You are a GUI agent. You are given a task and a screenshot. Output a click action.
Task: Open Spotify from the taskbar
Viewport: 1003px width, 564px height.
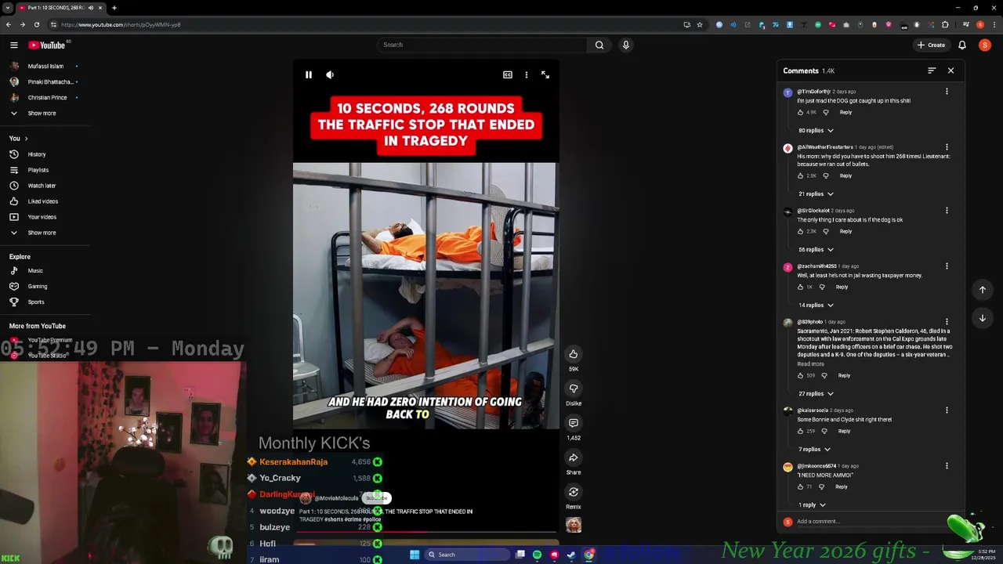click(537, 555)
